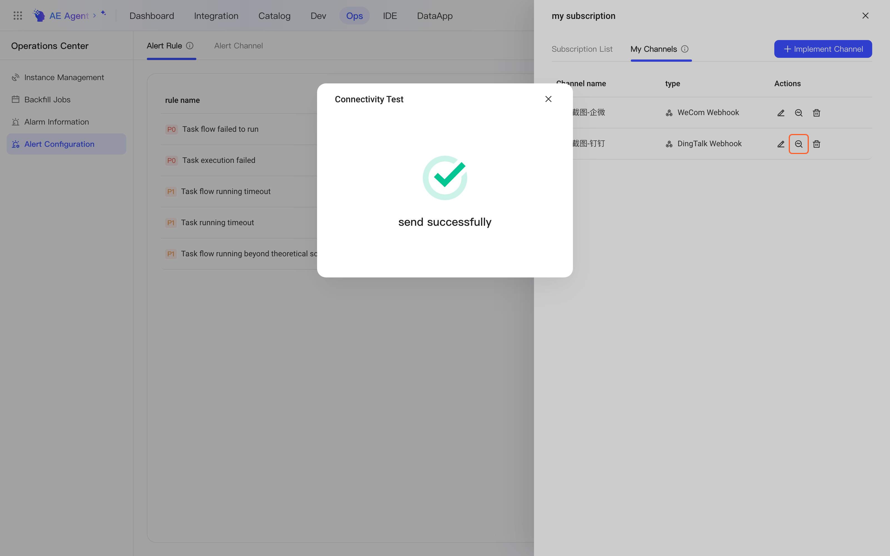This screenshot has width=890, height=556.
Task: Edit the WeCom Webhook channel
Action: point(781,113)
